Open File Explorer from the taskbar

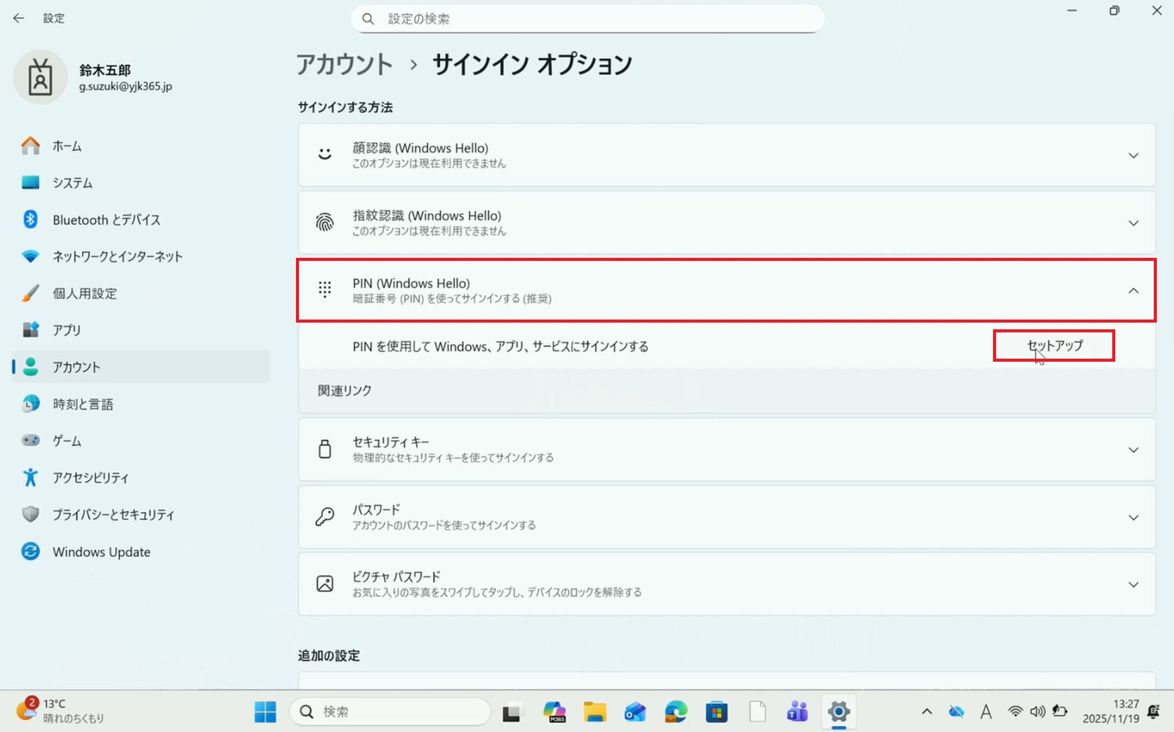(594, 712)
